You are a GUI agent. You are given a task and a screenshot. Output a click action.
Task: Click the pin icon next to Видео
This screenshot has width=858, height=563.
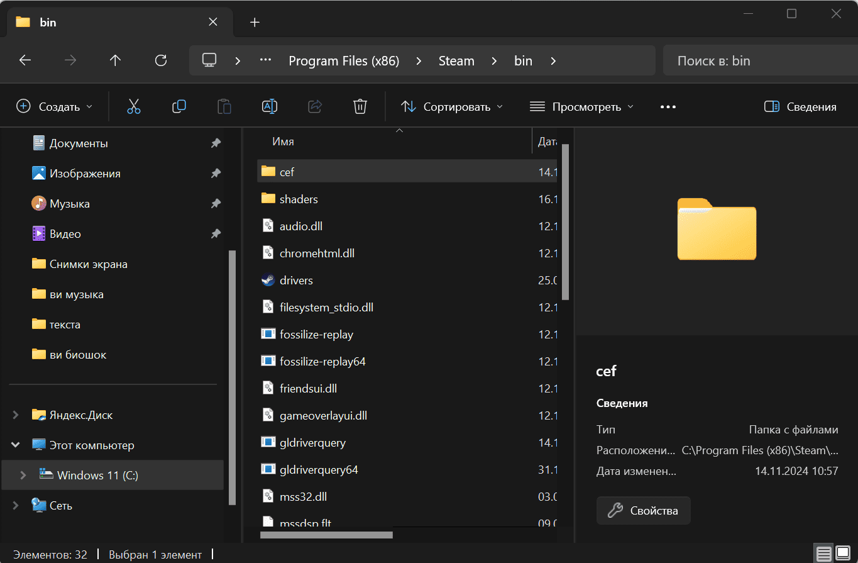click(216, 234)
